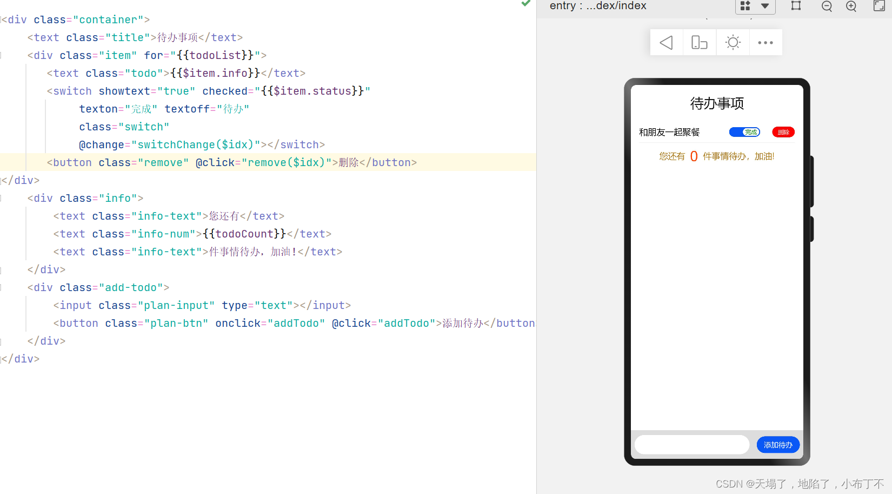The width and height of the screenshot is (892, 494).
Task: Click the 待办事项 title in previewer
Action: [717, 103]
